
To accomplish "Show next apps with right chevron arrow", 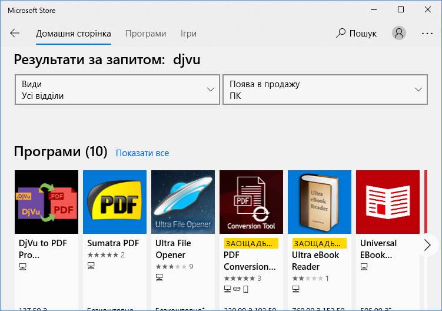I will pos(427,245).
